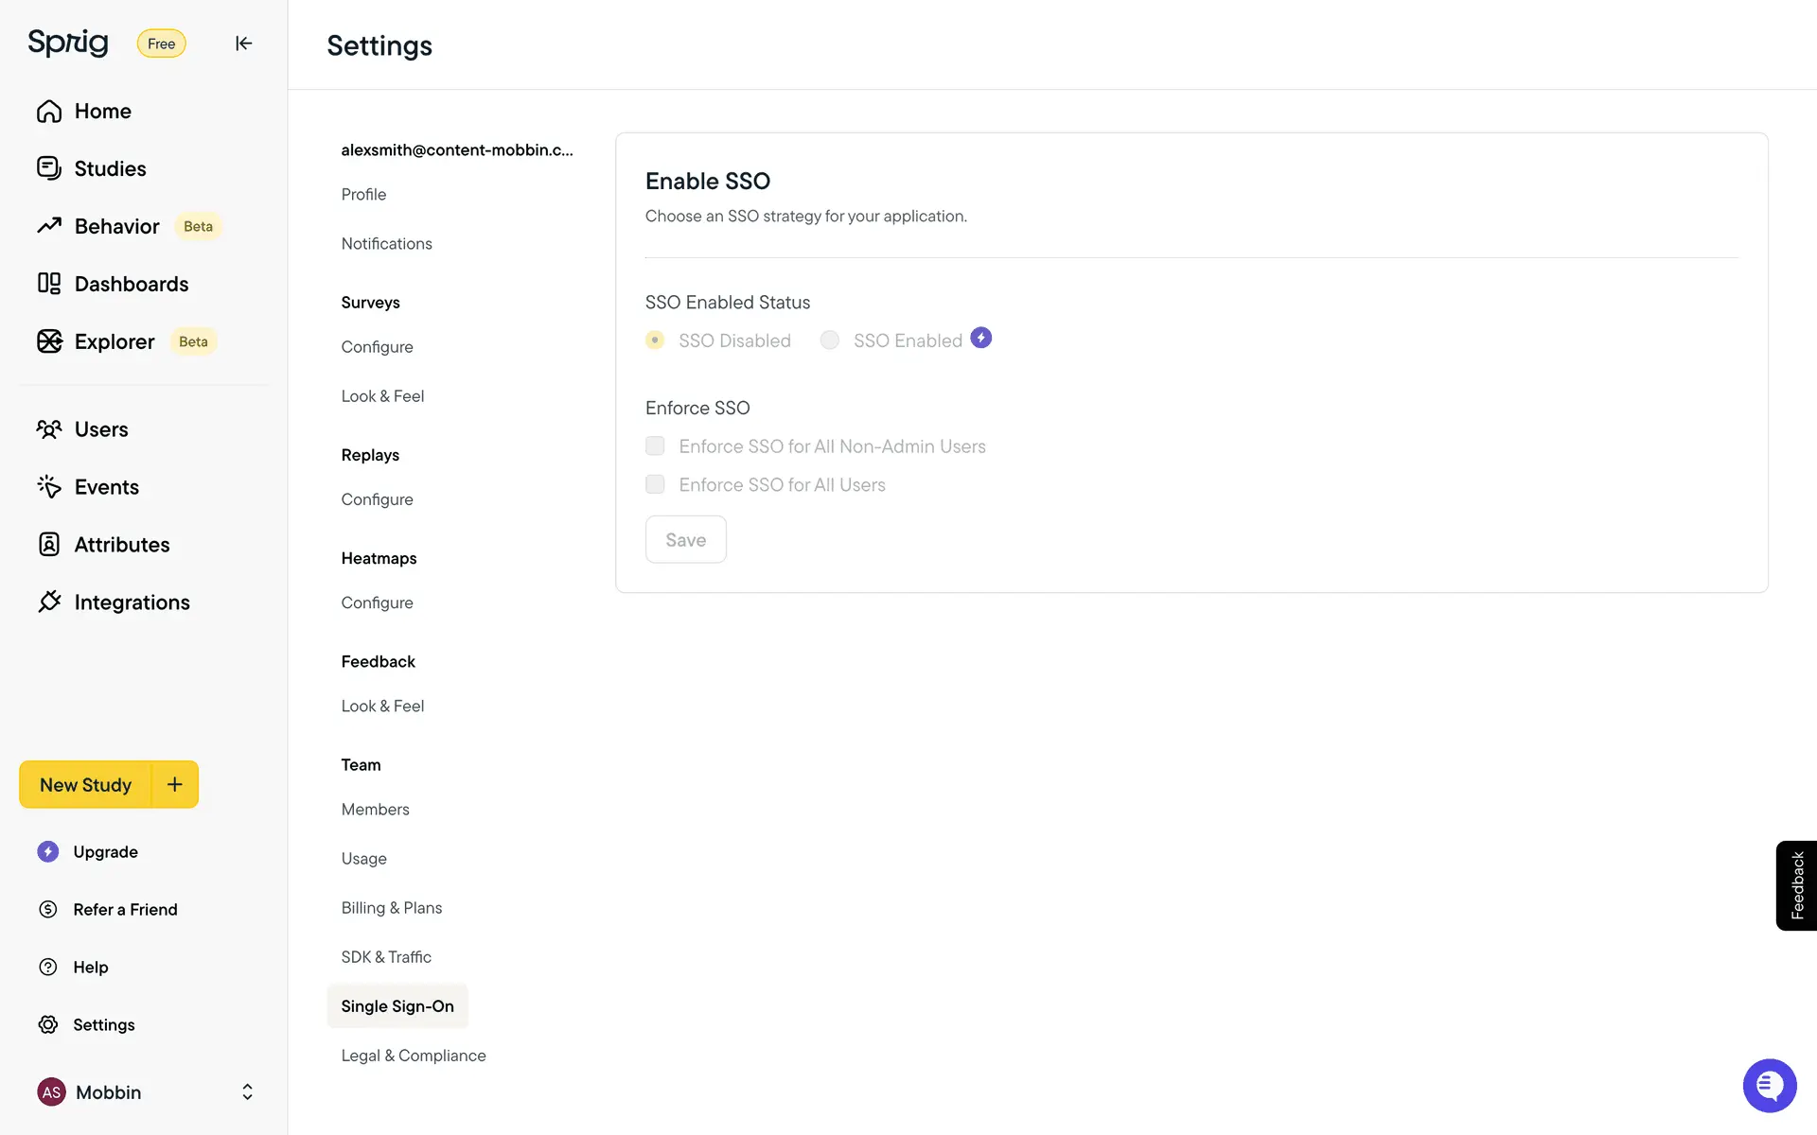This screenshot has height=1135, width=1817.
Task: Open the Integrations plug icon
Action: click(49, 602)
